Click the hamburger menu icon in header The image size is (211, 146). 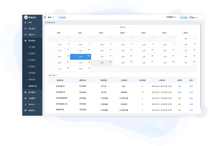coord(45,17)
